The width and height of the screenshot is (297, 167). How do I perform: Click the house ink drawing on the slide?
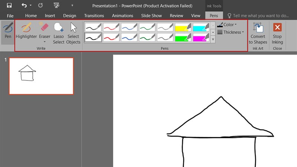(x=220, y=132)
